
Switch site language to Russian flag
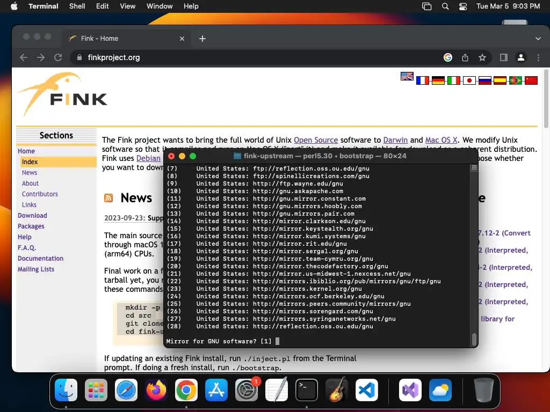pyautogui.click(x=485, y=80)
